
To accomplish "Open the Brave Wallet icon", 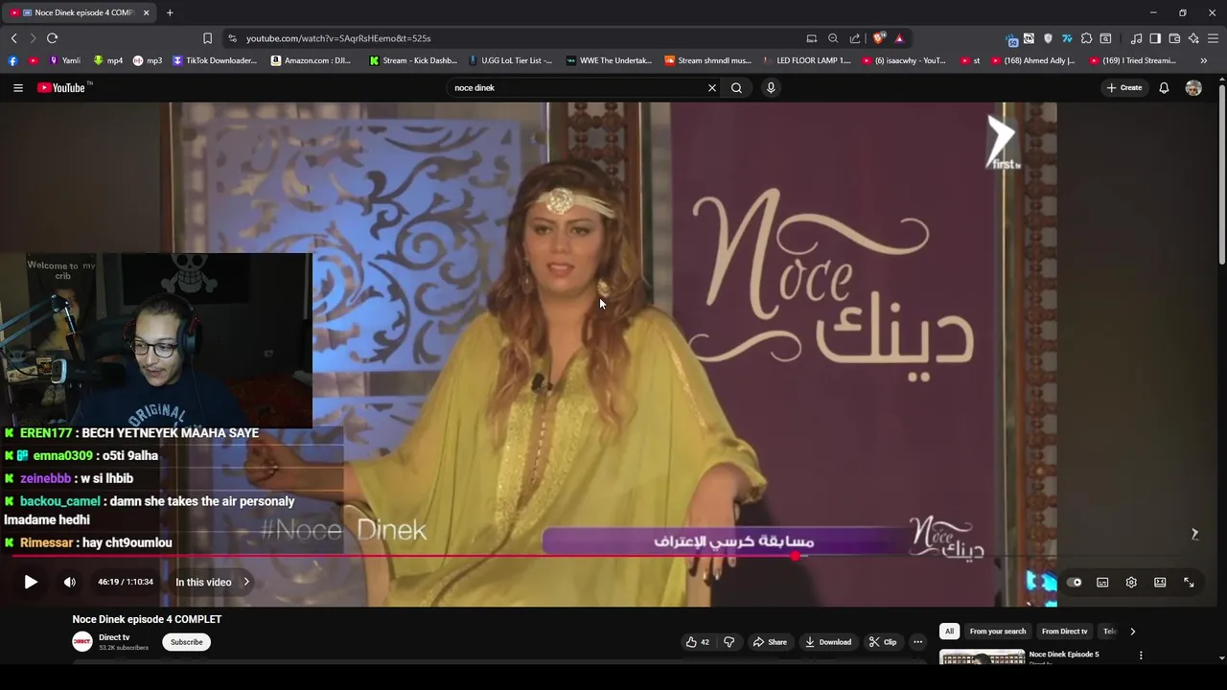I will pos(1174,38).
